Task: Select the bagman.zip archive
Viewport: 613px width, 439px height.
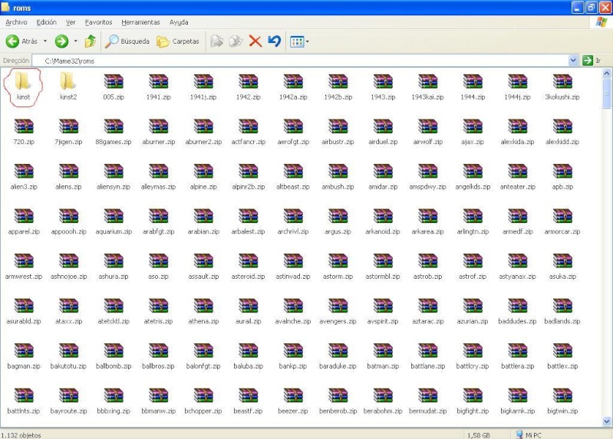Action: click(24, 356)
